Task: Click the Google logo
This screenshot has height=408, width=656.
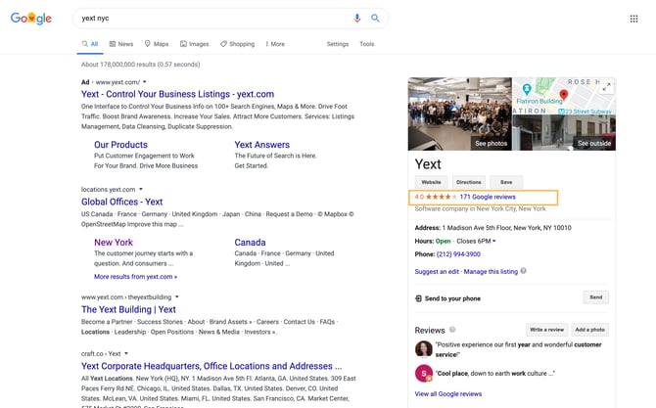Action: point(30,19)
